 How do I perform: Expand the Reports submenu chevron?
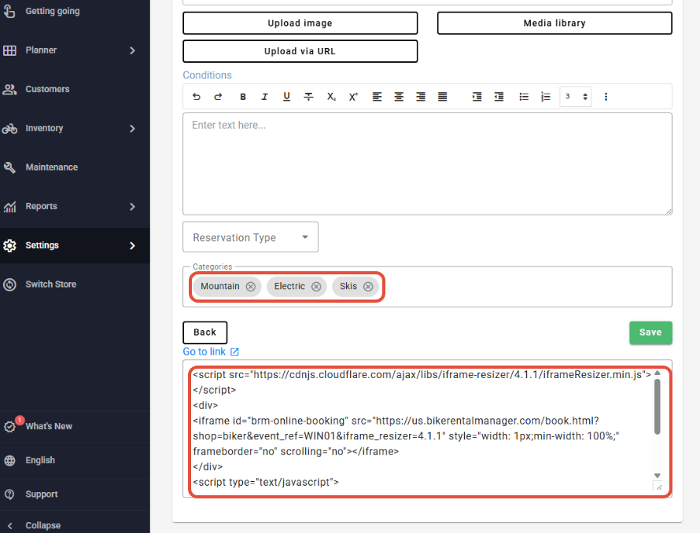point(132,207)
